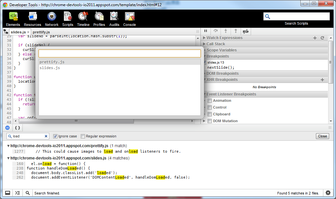The width and height of the screenshot is (336, 199).
Task: Click the sidebar vertical scrollbar thumb
Action: [330, 62]
